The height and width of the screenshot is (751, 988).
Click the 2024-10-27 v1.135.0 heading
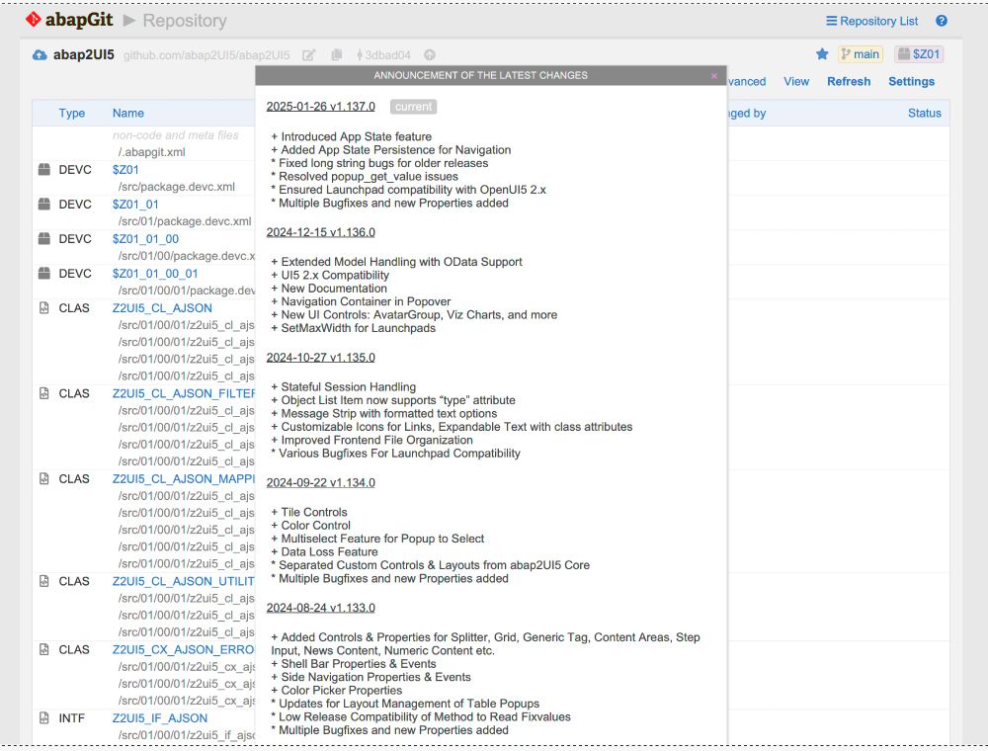(x=321, y=358)
